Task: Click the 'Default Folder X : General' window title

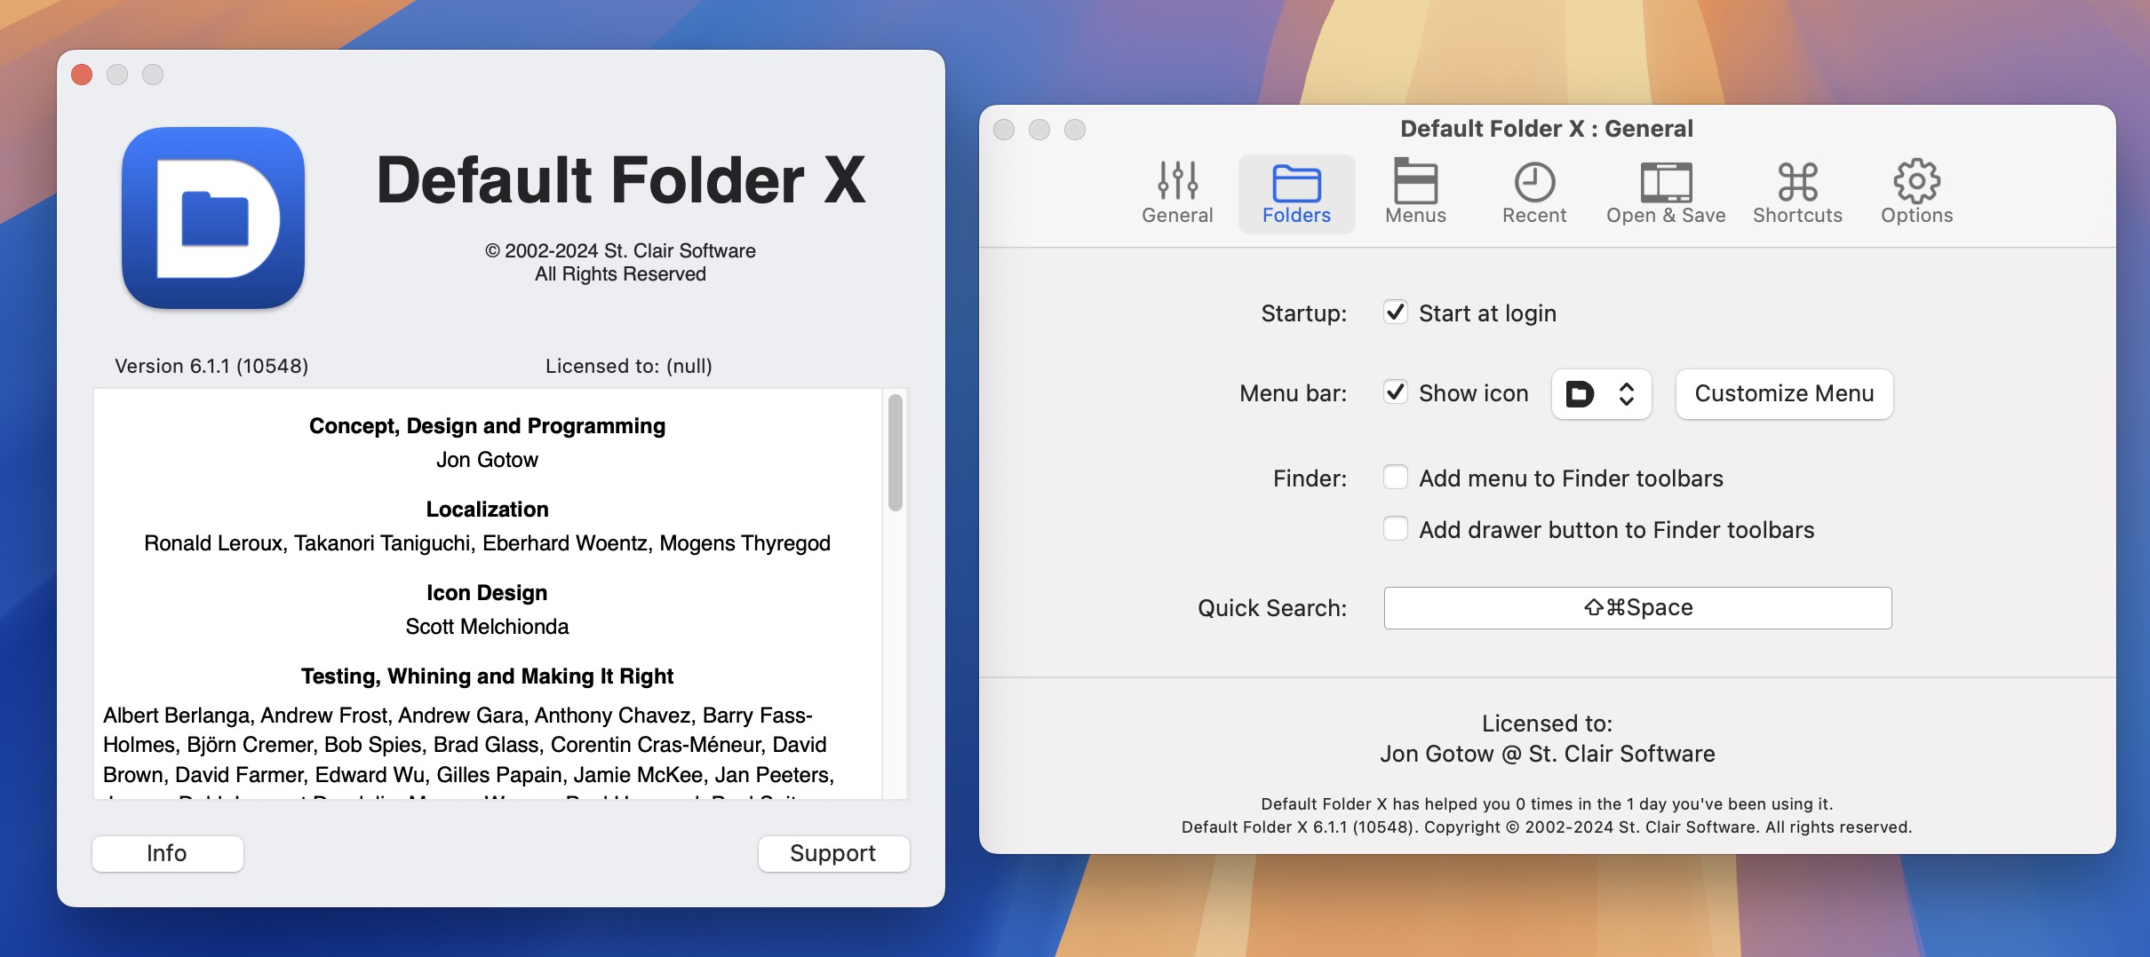Action: (x=1547, y=129)
